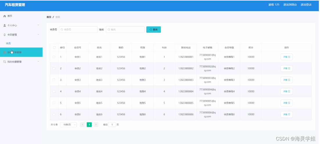This screenshot has width=320, height=144.
Task: Select page 1 in pagination
Action: [x=89, y=125]
